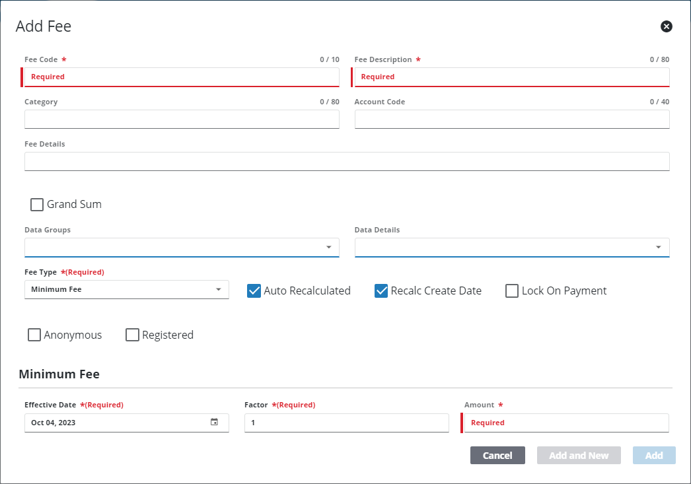Close the Add Fee dialog with X icon
The height and width of the screenshot is (484, 691).
pos(667,26)
